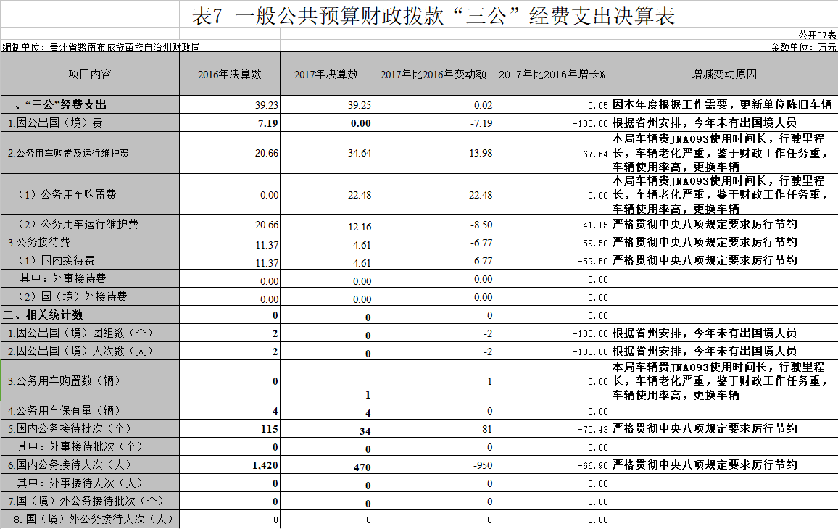Click the 3.公务用车购置数（辆） row label

(64, 380)
